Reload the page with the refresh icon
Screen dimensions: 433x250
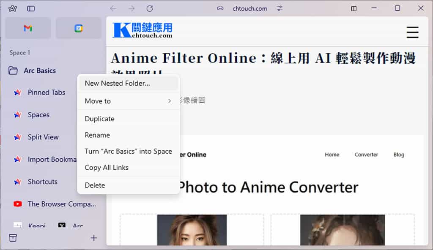pos(150,8)
